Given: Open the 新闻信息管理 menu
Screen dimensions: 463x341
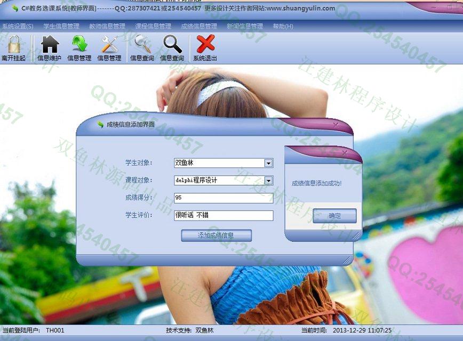Looking at the screenshot, I should pos(245,26).
